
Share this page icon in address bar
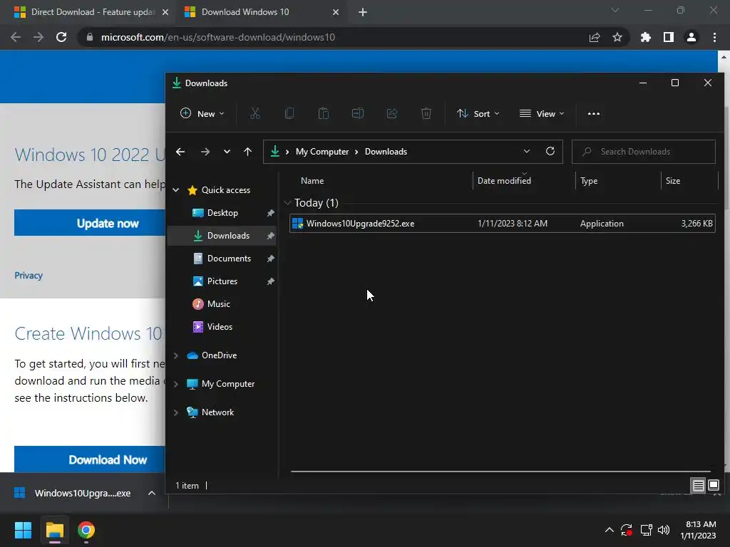(x=595, y=37)
